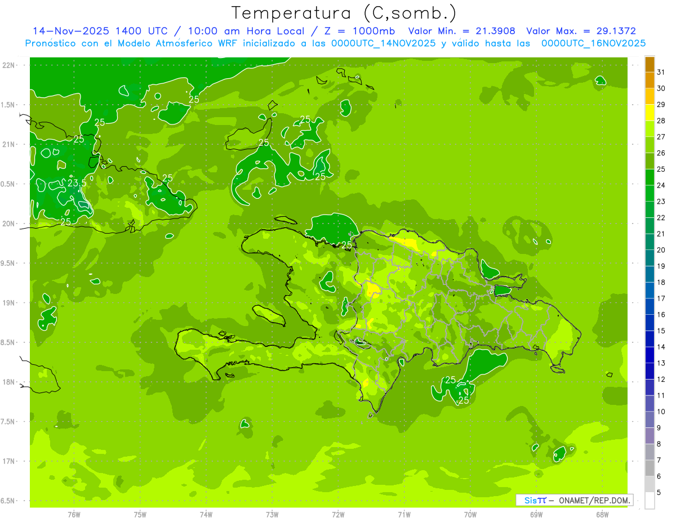Click the teal legend band between 19 and 20

coord(650,258)
